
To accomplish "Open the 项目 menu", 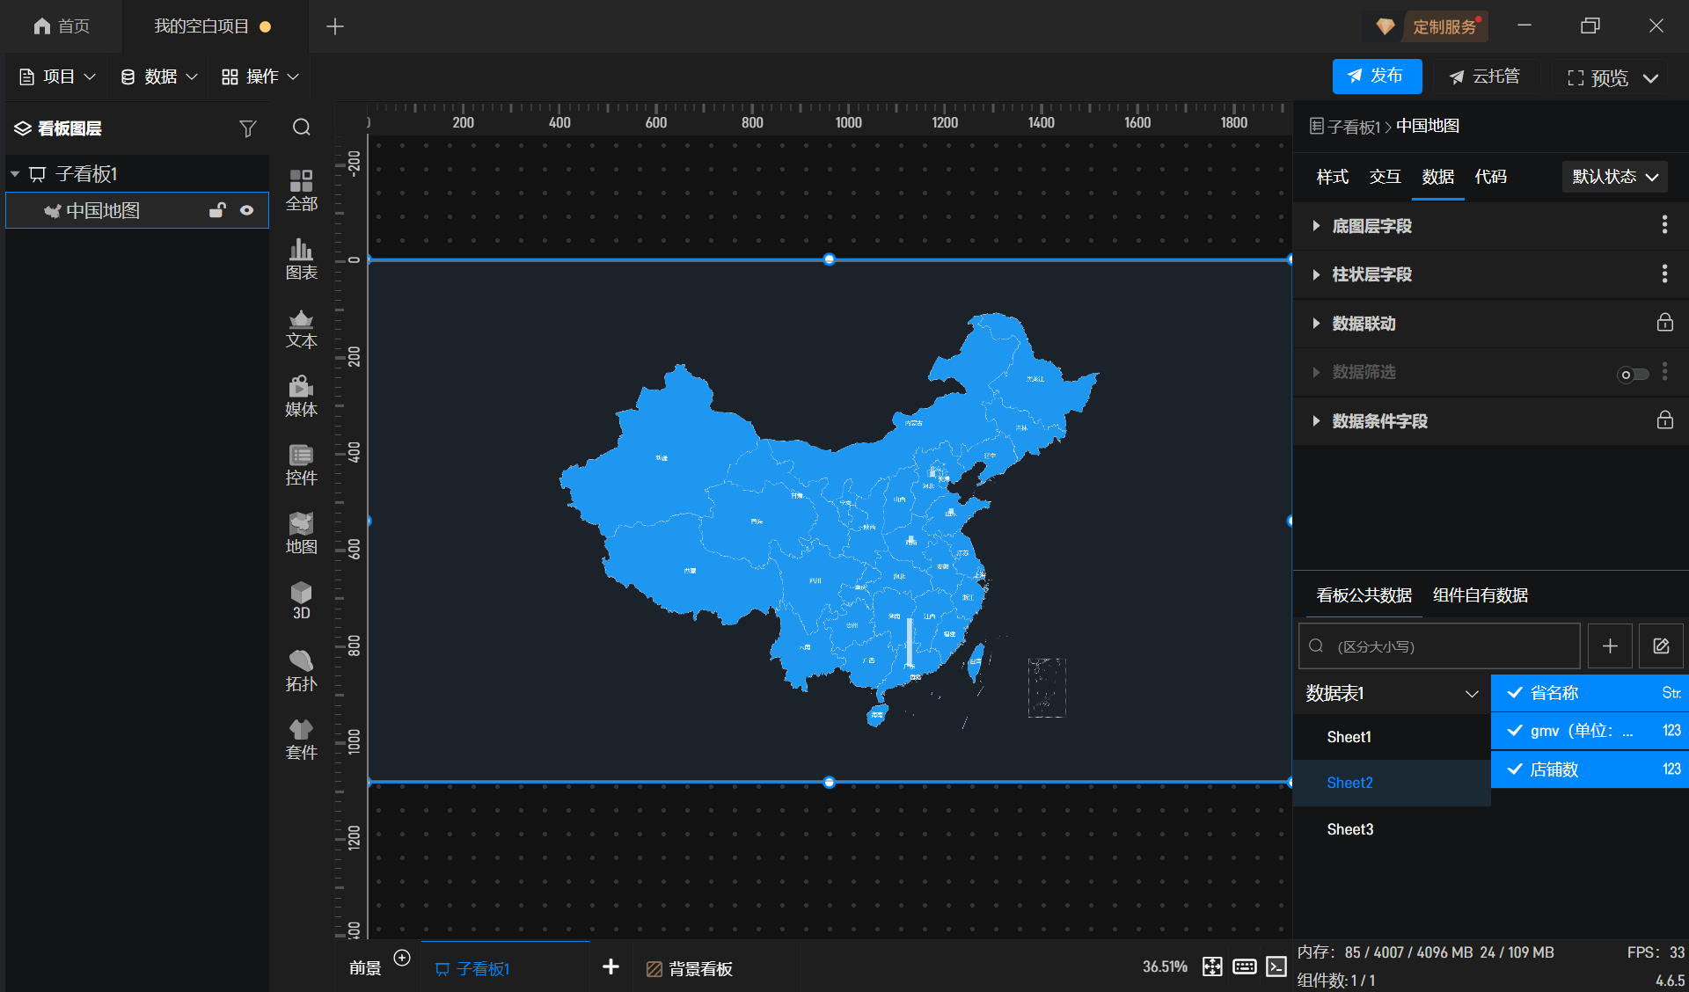I will [x=57, y=77].
